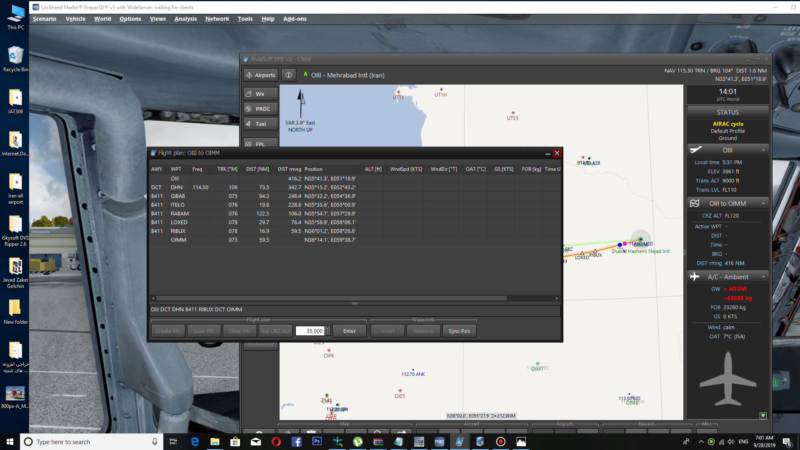Click the OIFK airport on the map
This screenshot has height=450, width=800.
point(329,353)
